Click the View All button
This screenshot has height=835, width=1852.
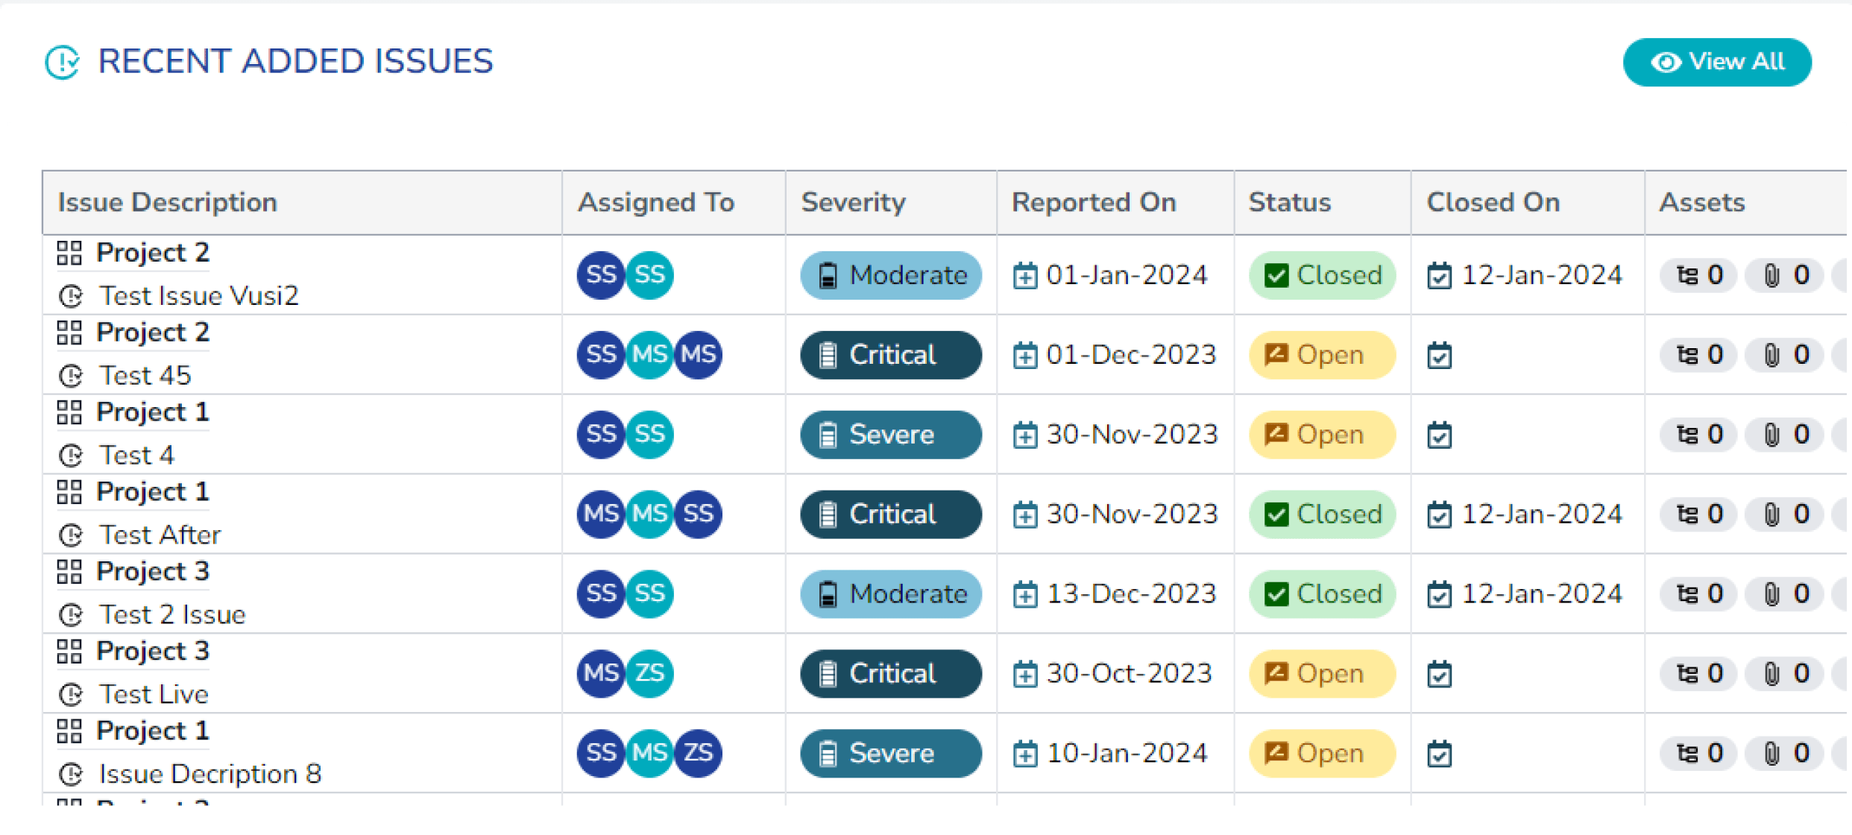(1716, 62)
